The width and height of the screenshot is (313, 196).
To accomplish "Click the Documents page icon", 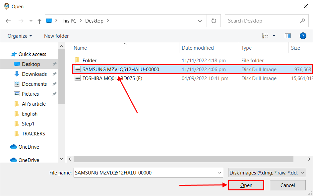I will [x=17, y=84].
